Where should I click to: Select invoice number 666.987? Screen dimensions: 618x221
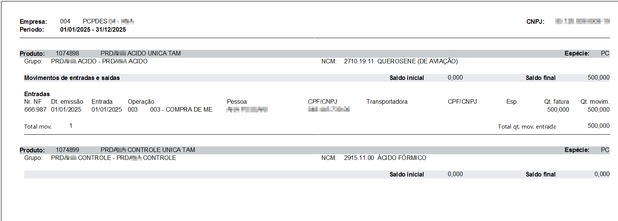pos(35,109)
